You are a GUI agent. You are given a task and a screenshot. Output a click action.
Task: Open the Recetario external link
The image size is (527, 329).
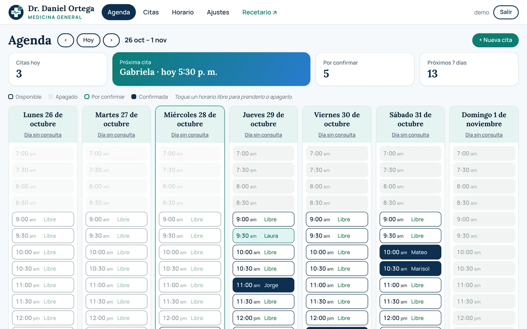tap(260, 12)
